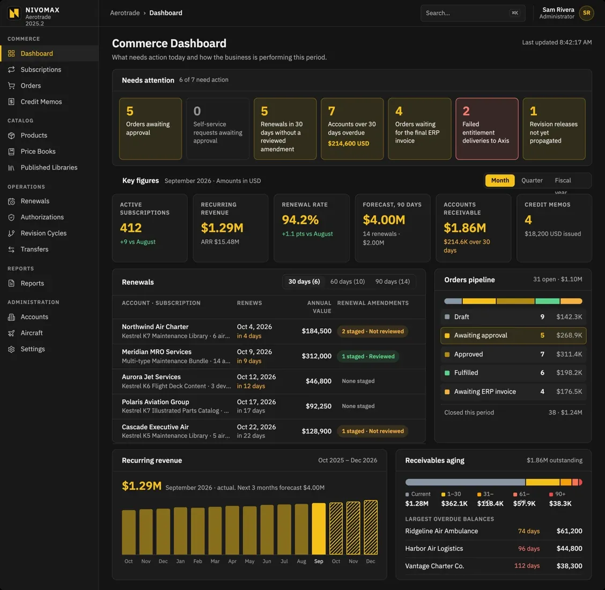This screenshot has height=590, width=605.
Task: Open the Renewal Rate key figure
Action: (x=312, y=228)
